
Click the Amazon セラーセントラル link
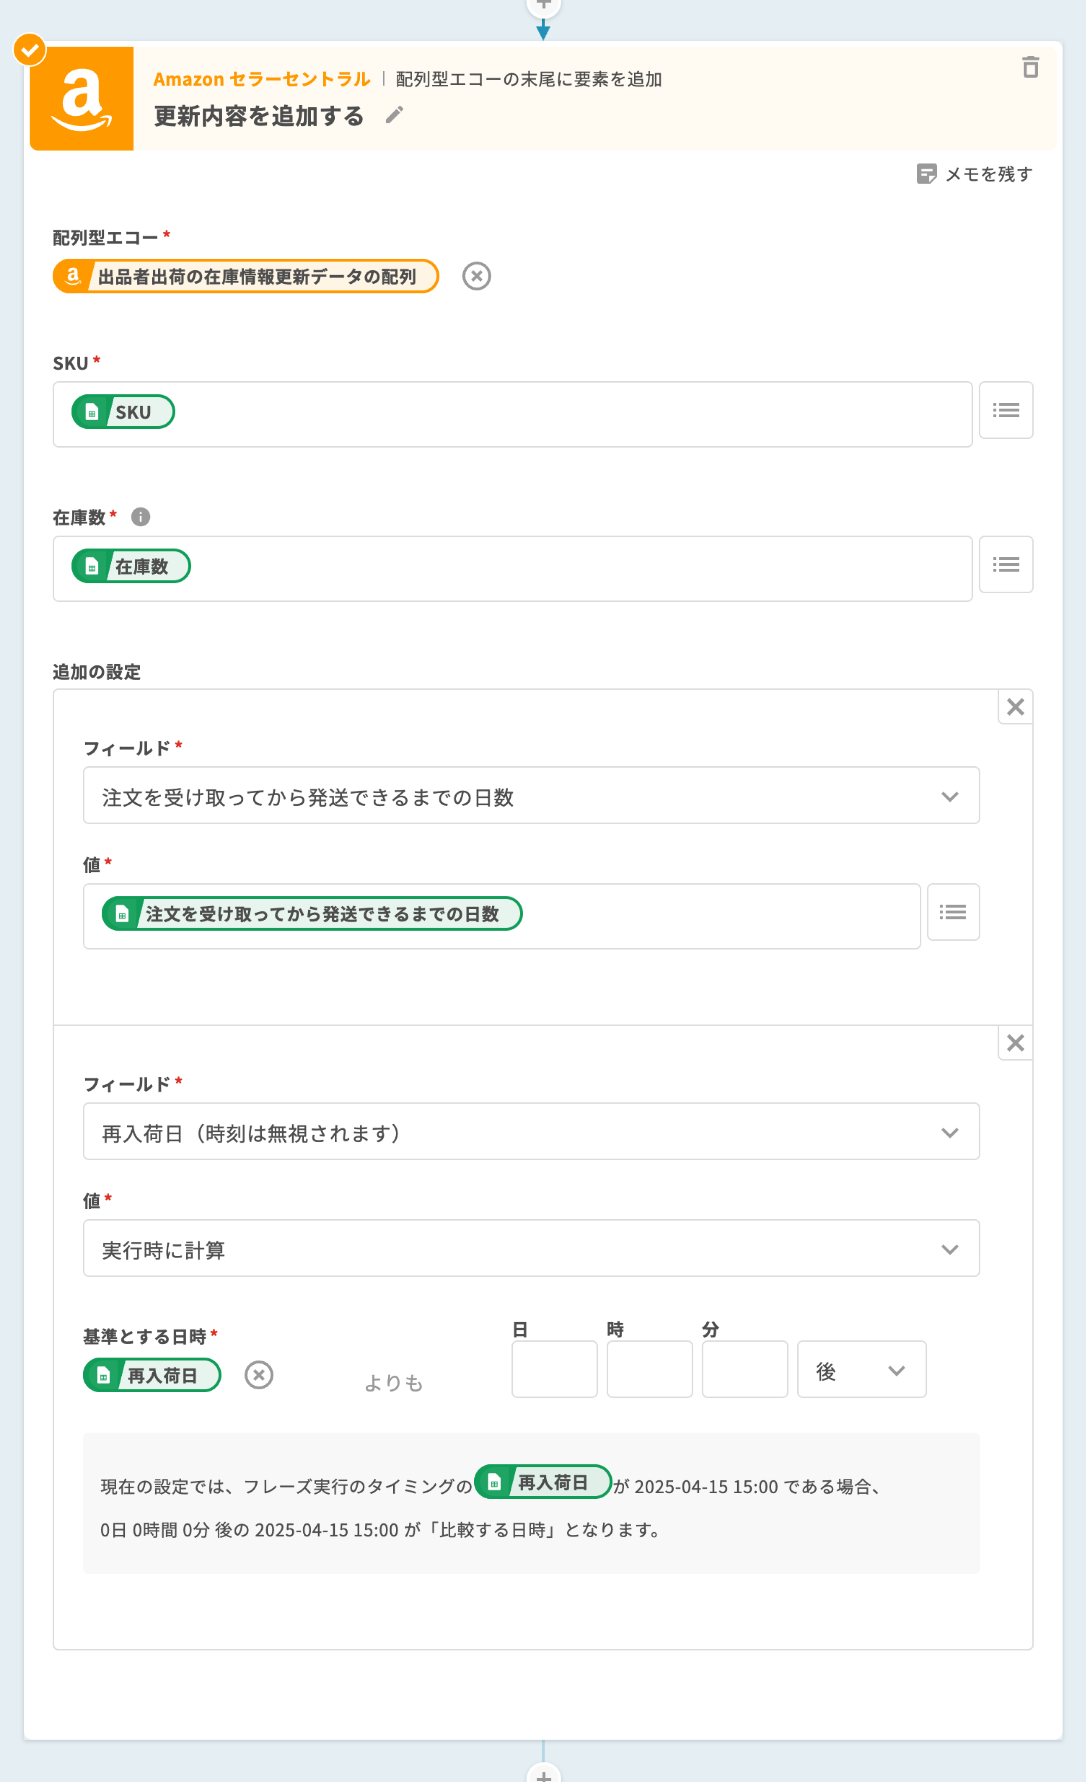click(261, 79)
